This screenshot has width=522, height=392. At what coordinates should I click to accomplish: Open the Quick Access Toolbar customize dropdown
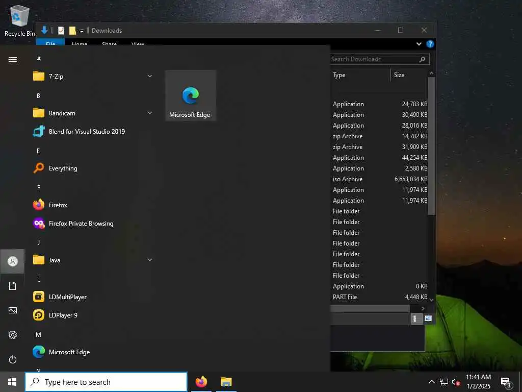82,31
